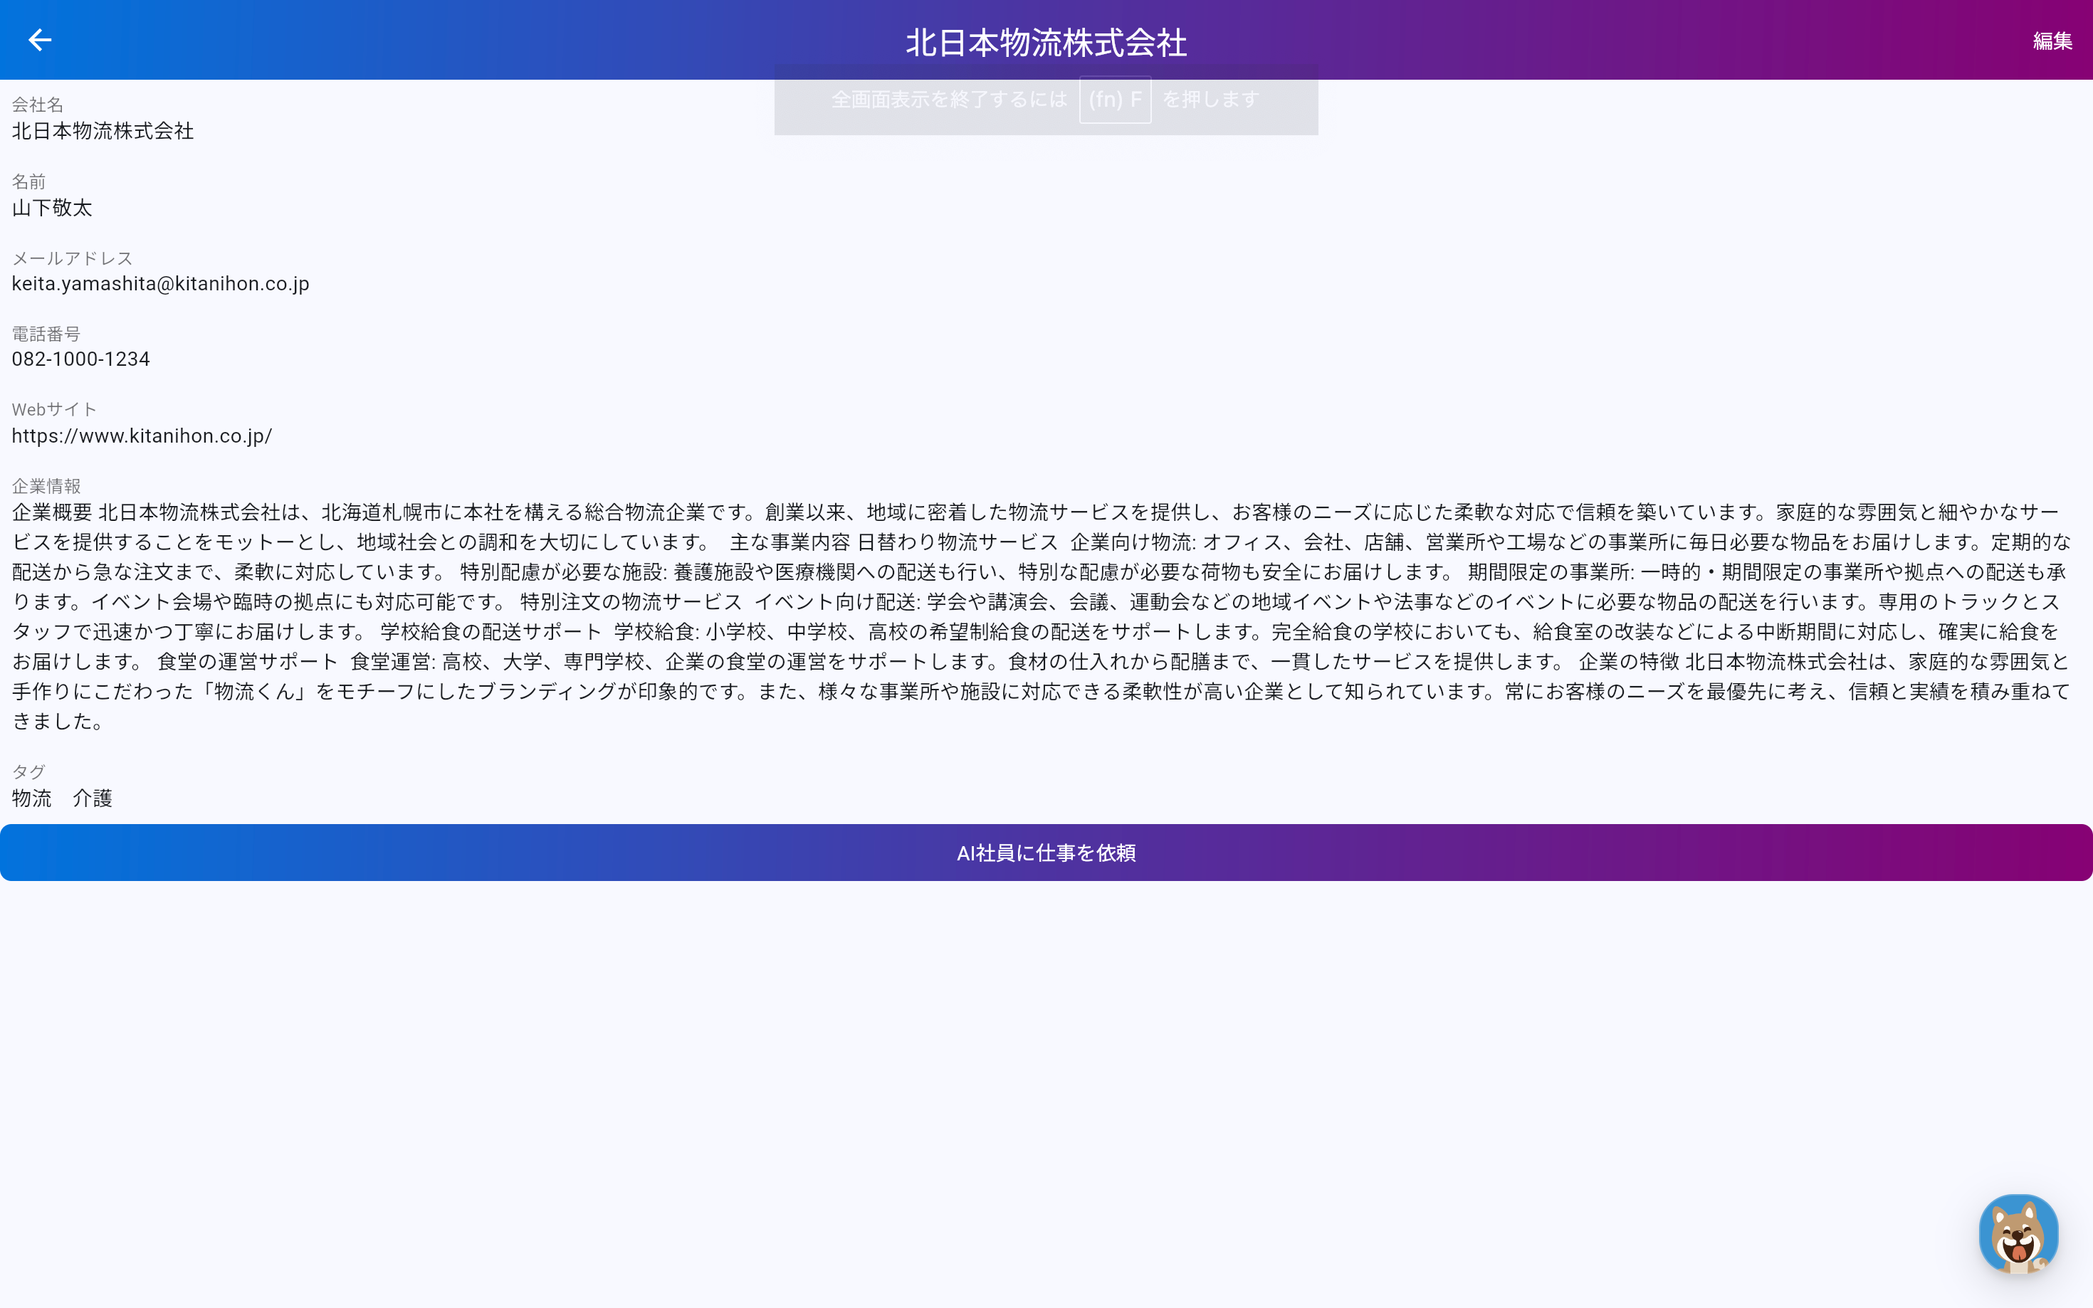Image resolution: width=2093 pixels, height=1308 pixels.
Task: Select the 介護 tag
Action: [x=93, y=798]
